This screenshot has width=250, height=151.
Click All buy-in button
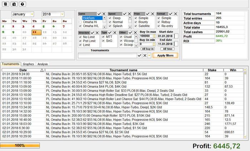(148, 49)
